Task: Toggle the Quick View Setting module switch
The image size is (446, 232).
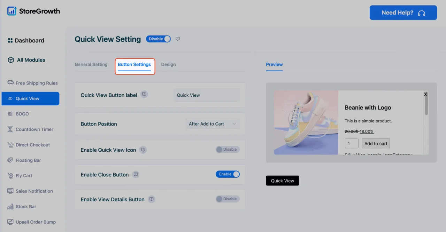Action: pyautogui.click(x=159, y=39)
